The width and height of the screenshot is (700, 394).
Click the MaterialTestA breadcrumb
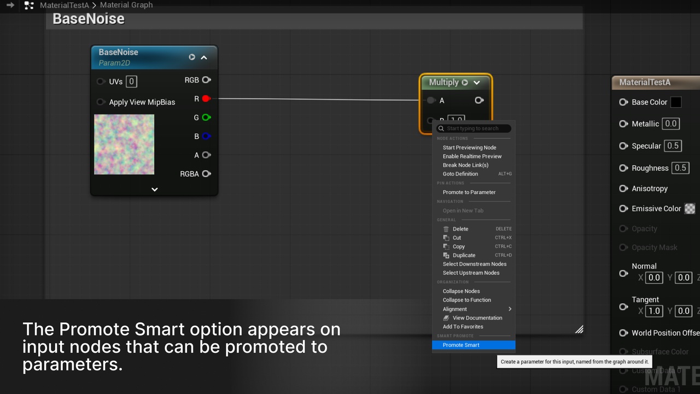(64, 5)
